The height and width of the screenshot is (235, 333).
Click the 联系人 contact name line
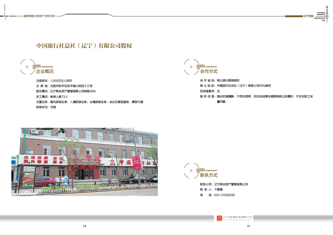click(x=211, y=190)
